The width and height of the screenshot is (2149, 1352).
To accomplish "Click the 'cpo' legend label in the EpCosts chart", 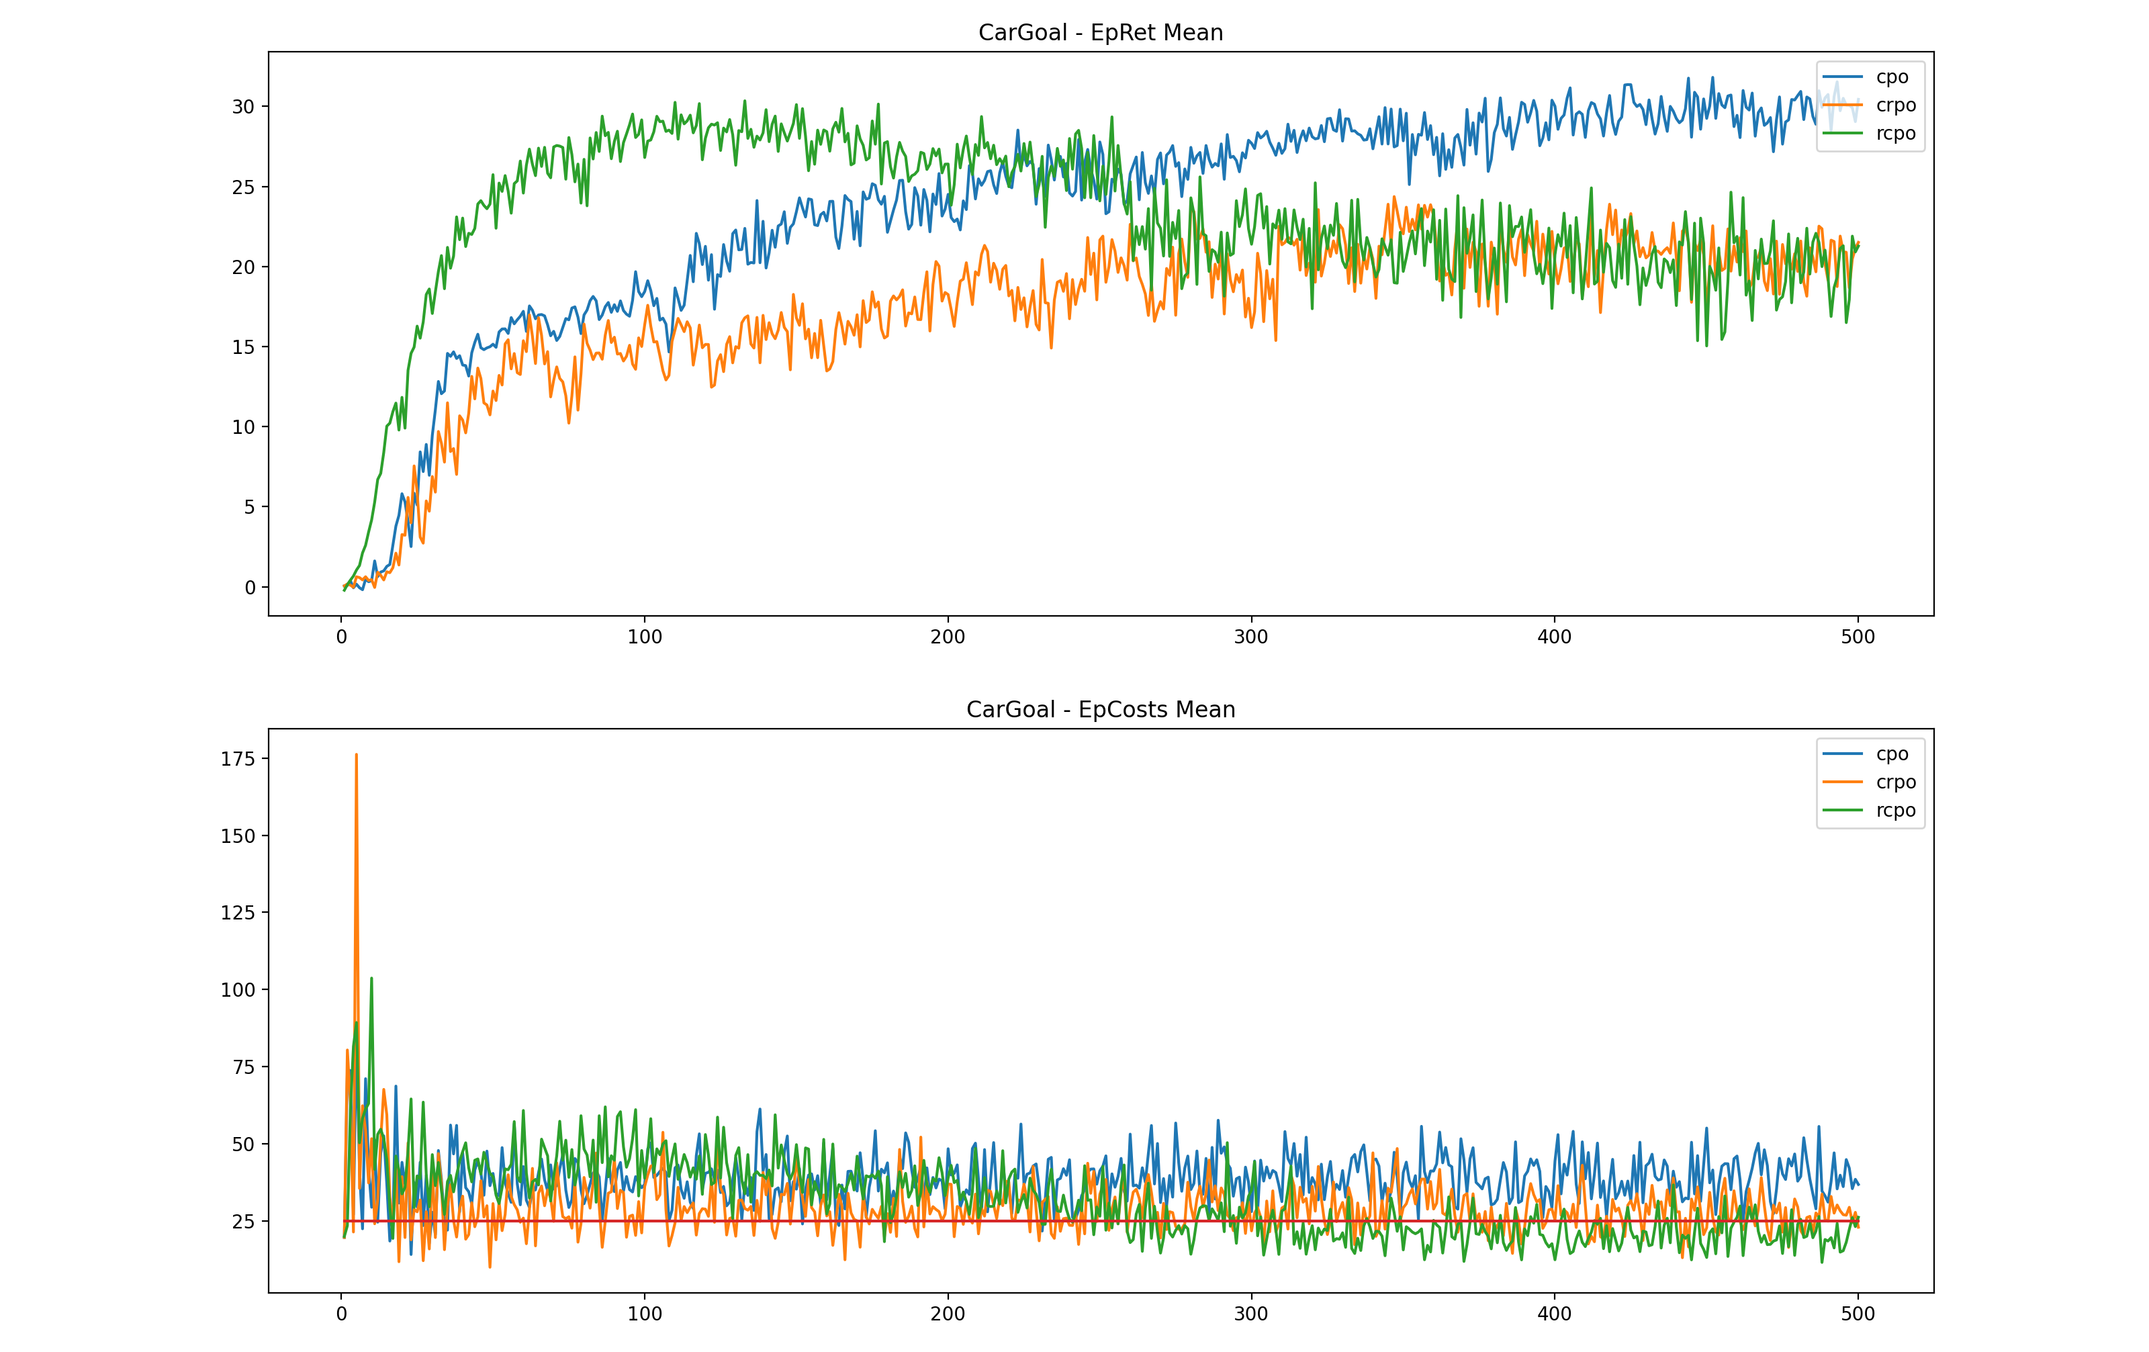I will (x=1892, y=754).
